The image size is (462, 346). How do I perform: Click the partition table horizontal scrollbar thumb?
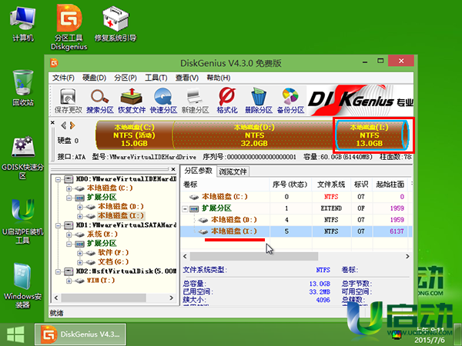tap(253, 256)
